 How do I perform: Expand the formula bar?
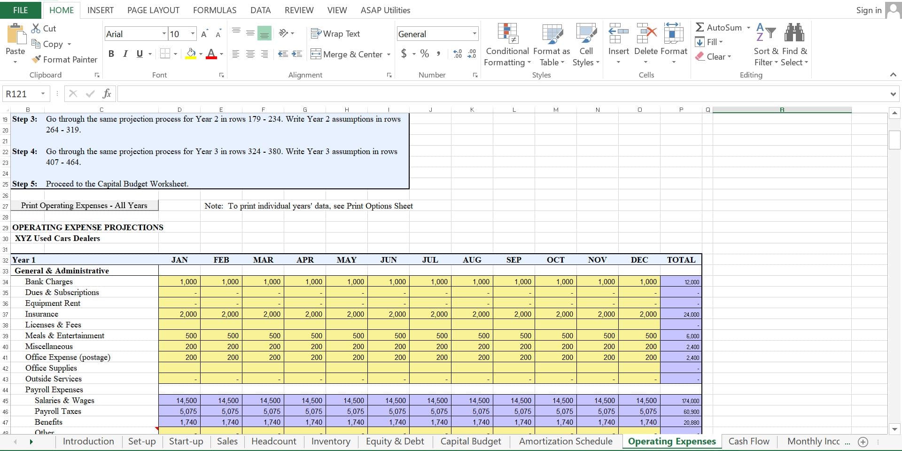pos(893,94)
